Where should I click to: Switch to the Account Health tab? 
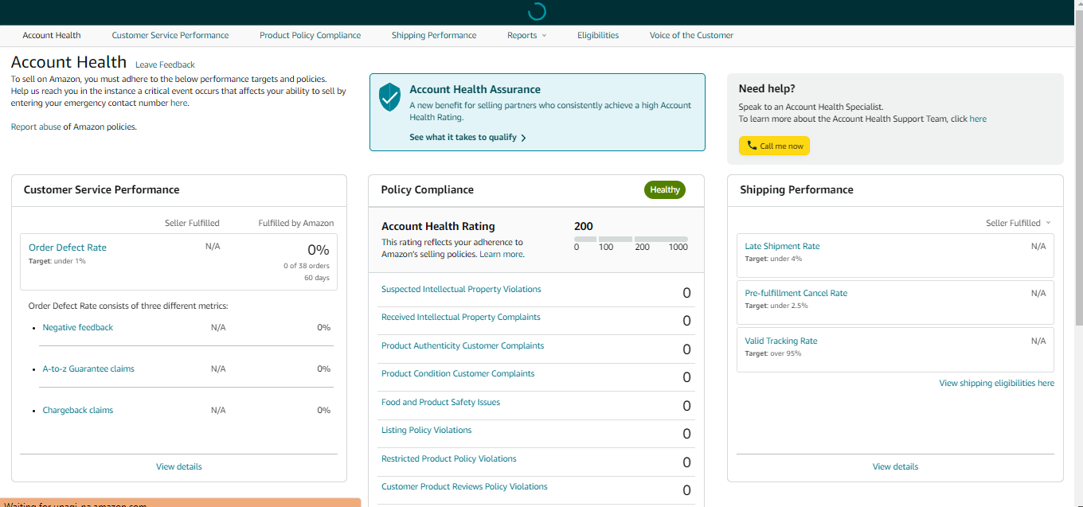pyautogui.click(x=52, y=35)
